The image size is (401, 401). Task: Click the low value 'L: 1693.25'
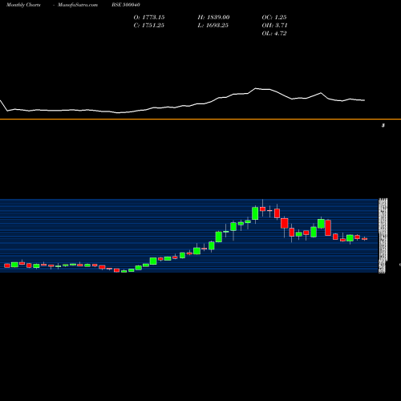click(213, 25)
